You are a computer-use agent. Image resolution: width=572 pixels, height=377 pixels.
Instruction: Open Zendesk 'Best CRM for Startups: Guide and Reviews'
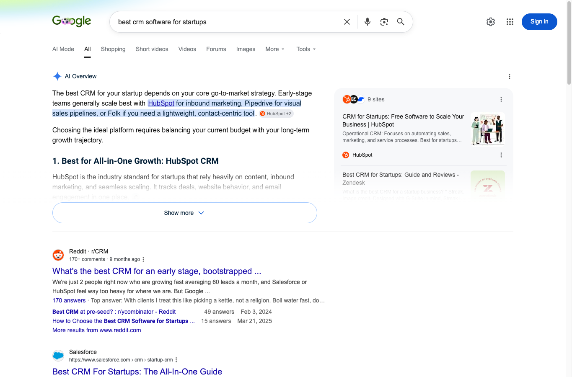pyautogui.click(x=401, y=178)
